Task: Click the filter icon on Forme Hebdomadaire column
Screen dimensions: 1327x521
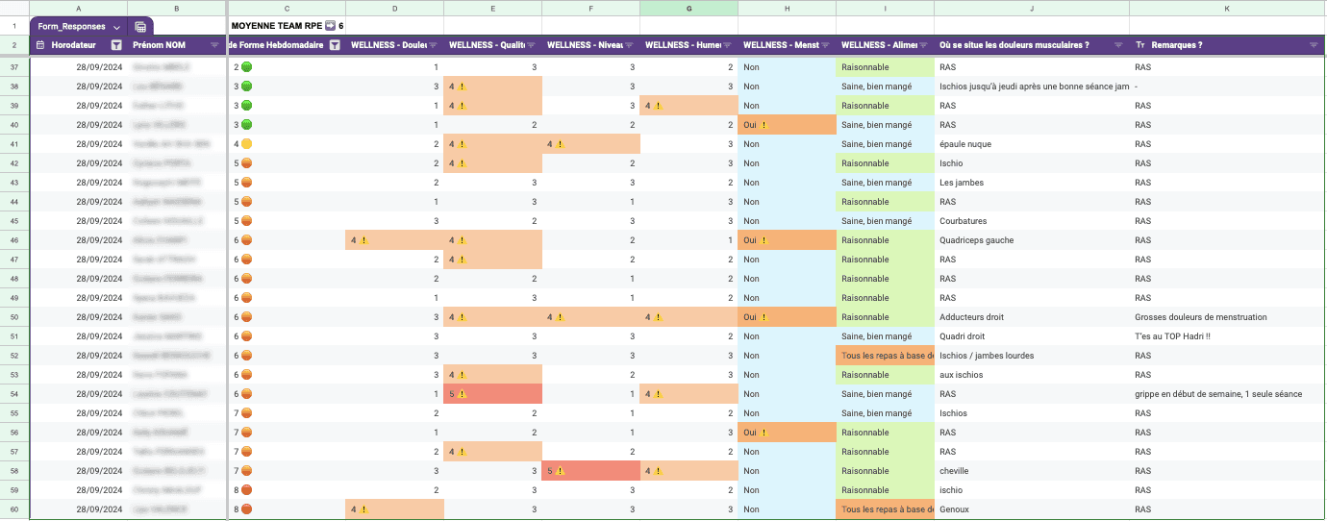Action: pos(335,45)
